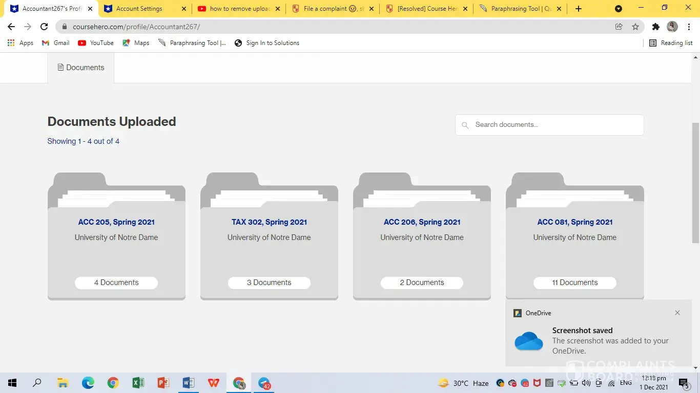
Task: Bookmark this page with the star icon
Action: 635,27
